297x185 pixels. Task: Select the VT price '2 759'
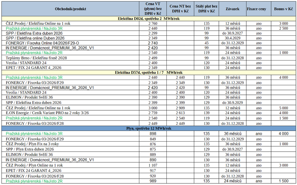click(x=153, y=113)
